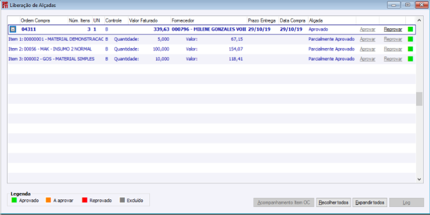
Task: Click gray Excluído legend swatch
Action: 123,200
